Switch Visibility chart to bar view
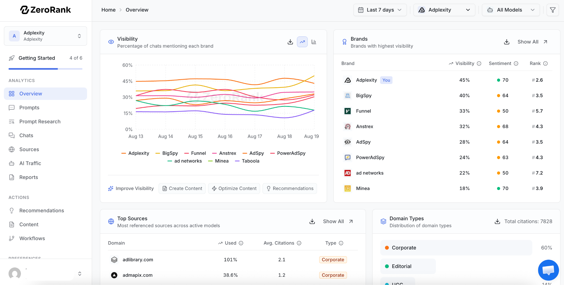564x285 pixels. pos(314,42)
